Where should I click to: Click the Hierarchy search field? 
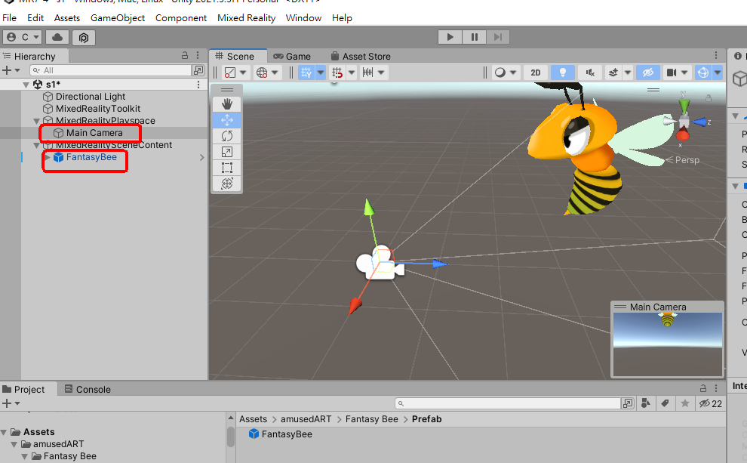click(x=110, y=70)
